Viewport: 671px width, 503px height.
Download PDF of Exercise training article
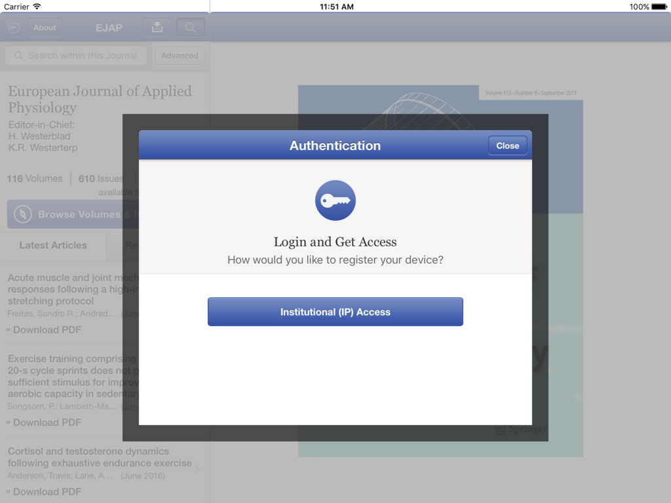coord(47,422)
